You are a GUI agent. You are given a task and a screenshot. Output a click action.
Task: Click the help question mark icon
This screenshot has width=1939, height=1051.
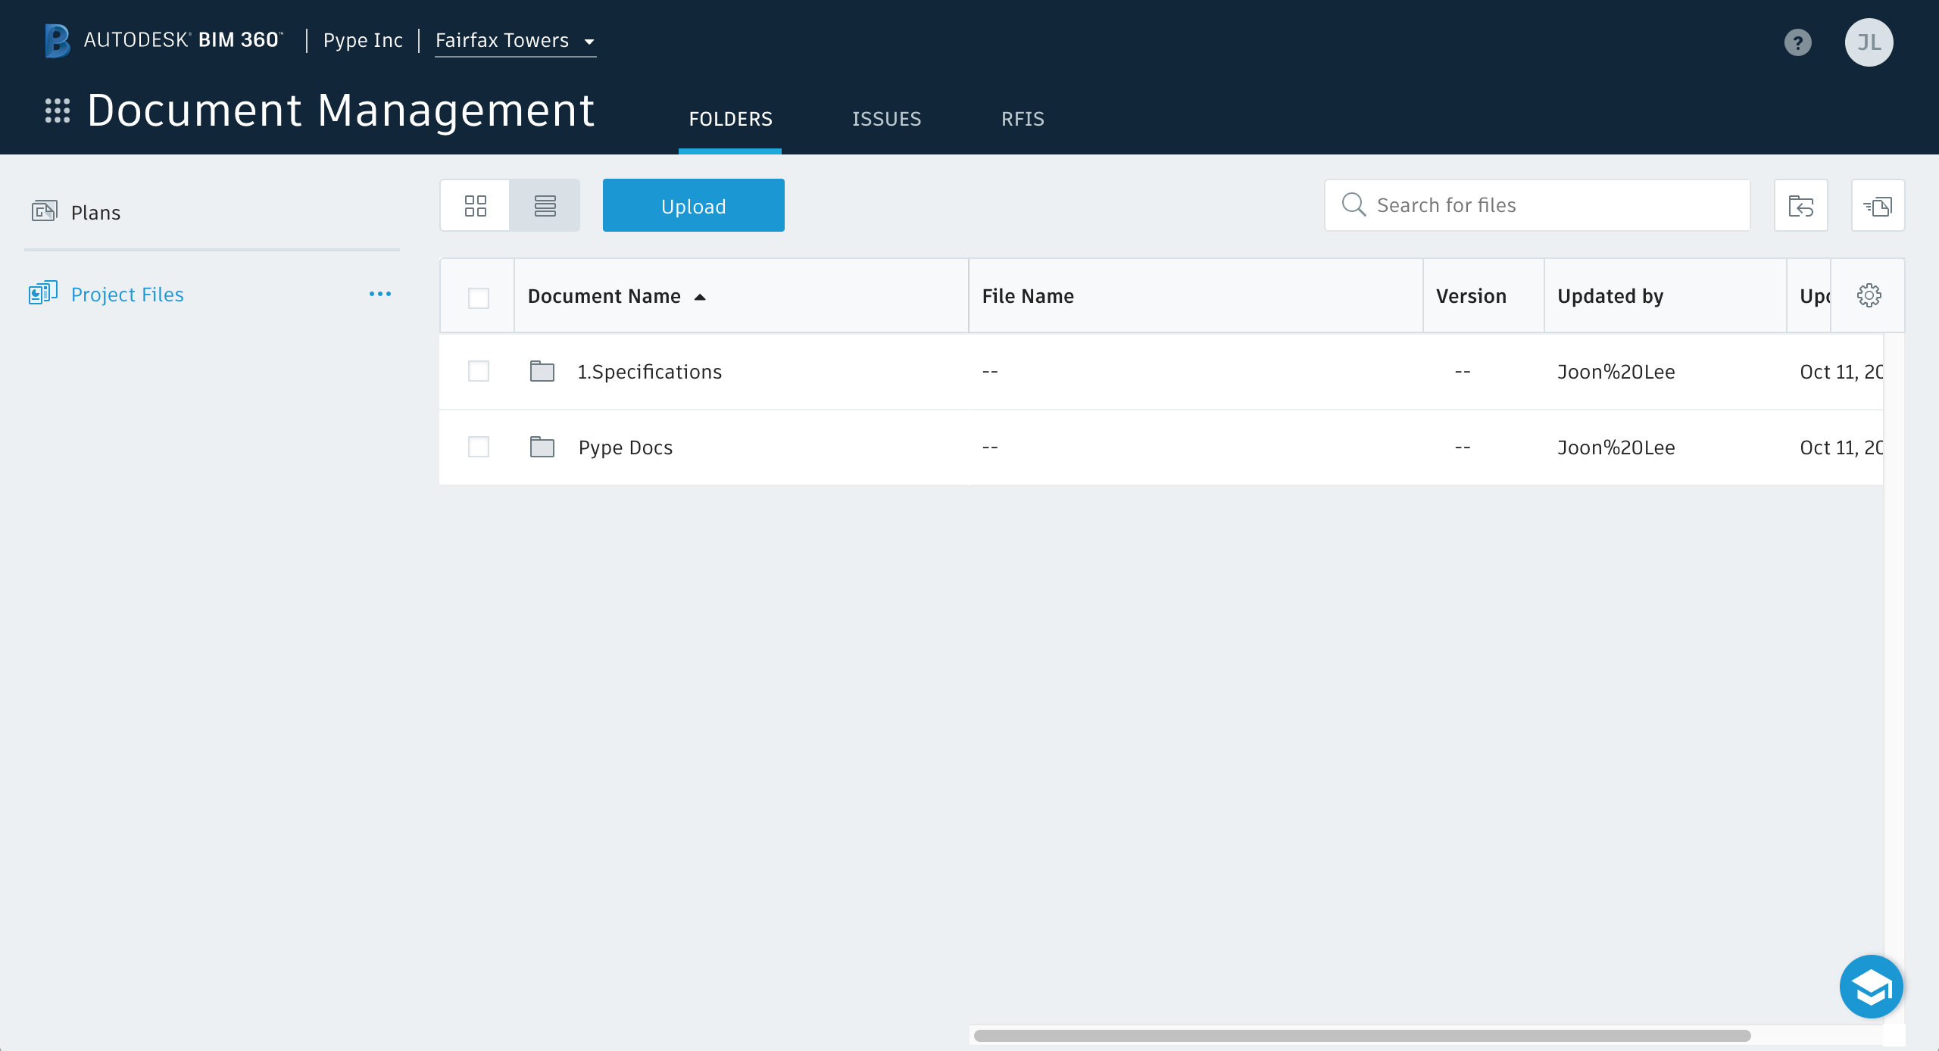point(1797,42)
